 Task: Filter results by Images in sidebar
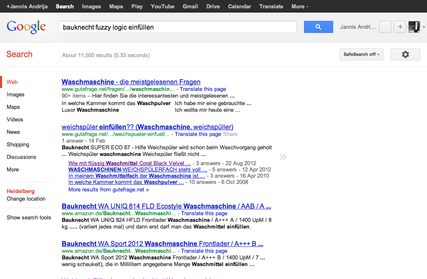[15, 95]
